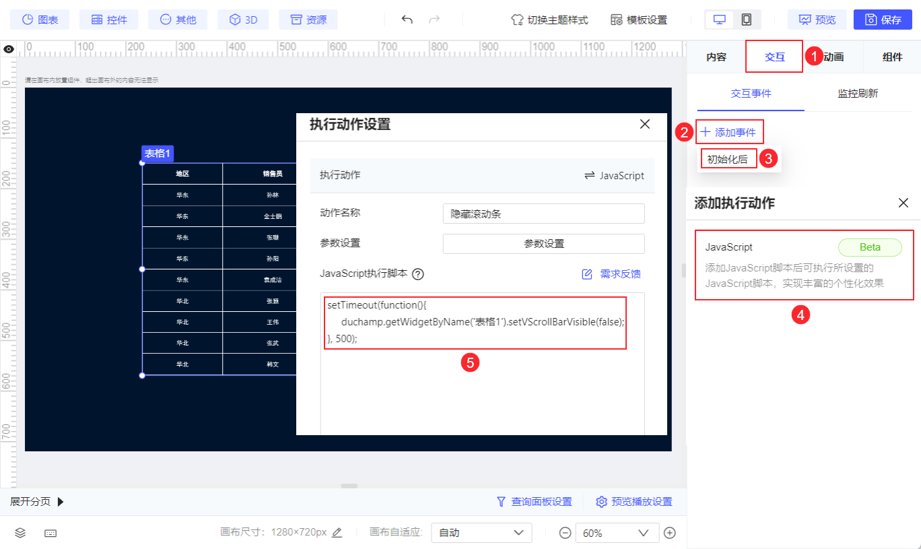Image resolution: width=921 pixels, height=549 pixels.
Task: Close the 添加执行动作 panel
Action: click(x=903, y=203)
